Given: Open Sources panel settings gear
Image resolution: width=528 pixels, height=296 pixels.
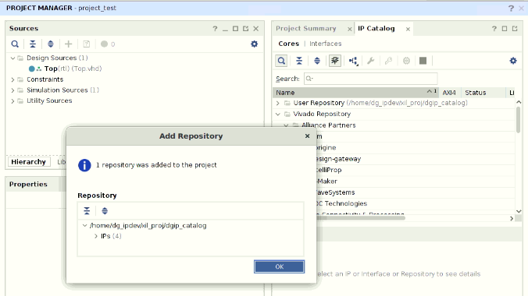Looking at the screenshot, I should click(x=254, y=44).
